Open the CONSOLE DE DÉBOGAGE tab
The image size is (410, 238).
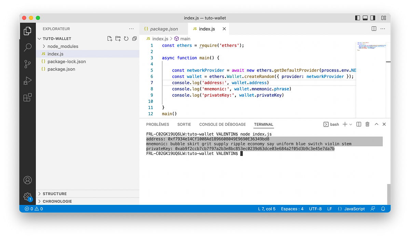click(x=222, y=124)
